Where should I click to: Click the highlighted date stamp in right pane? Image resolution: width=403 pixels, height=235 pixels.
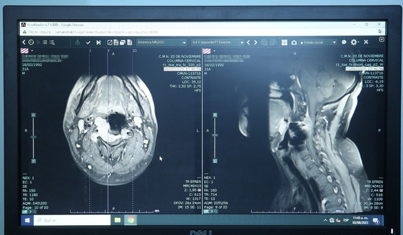(365, 69)
